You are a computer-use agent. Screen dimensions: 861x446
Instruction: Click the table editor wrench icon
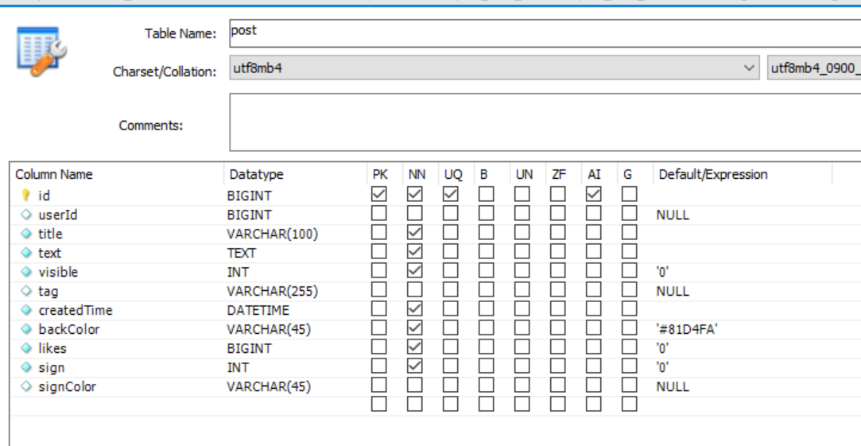coord(41,51)
